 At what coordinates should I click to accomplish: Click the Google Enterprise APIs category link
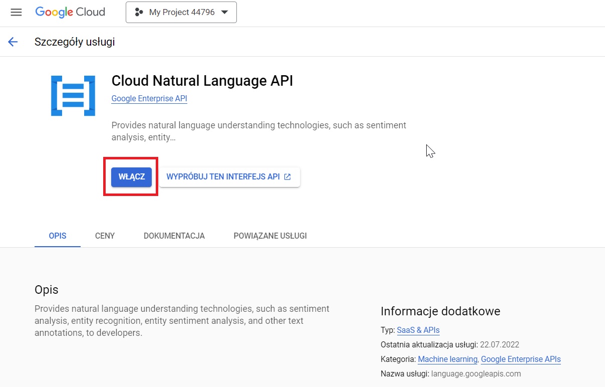point(520,359)
